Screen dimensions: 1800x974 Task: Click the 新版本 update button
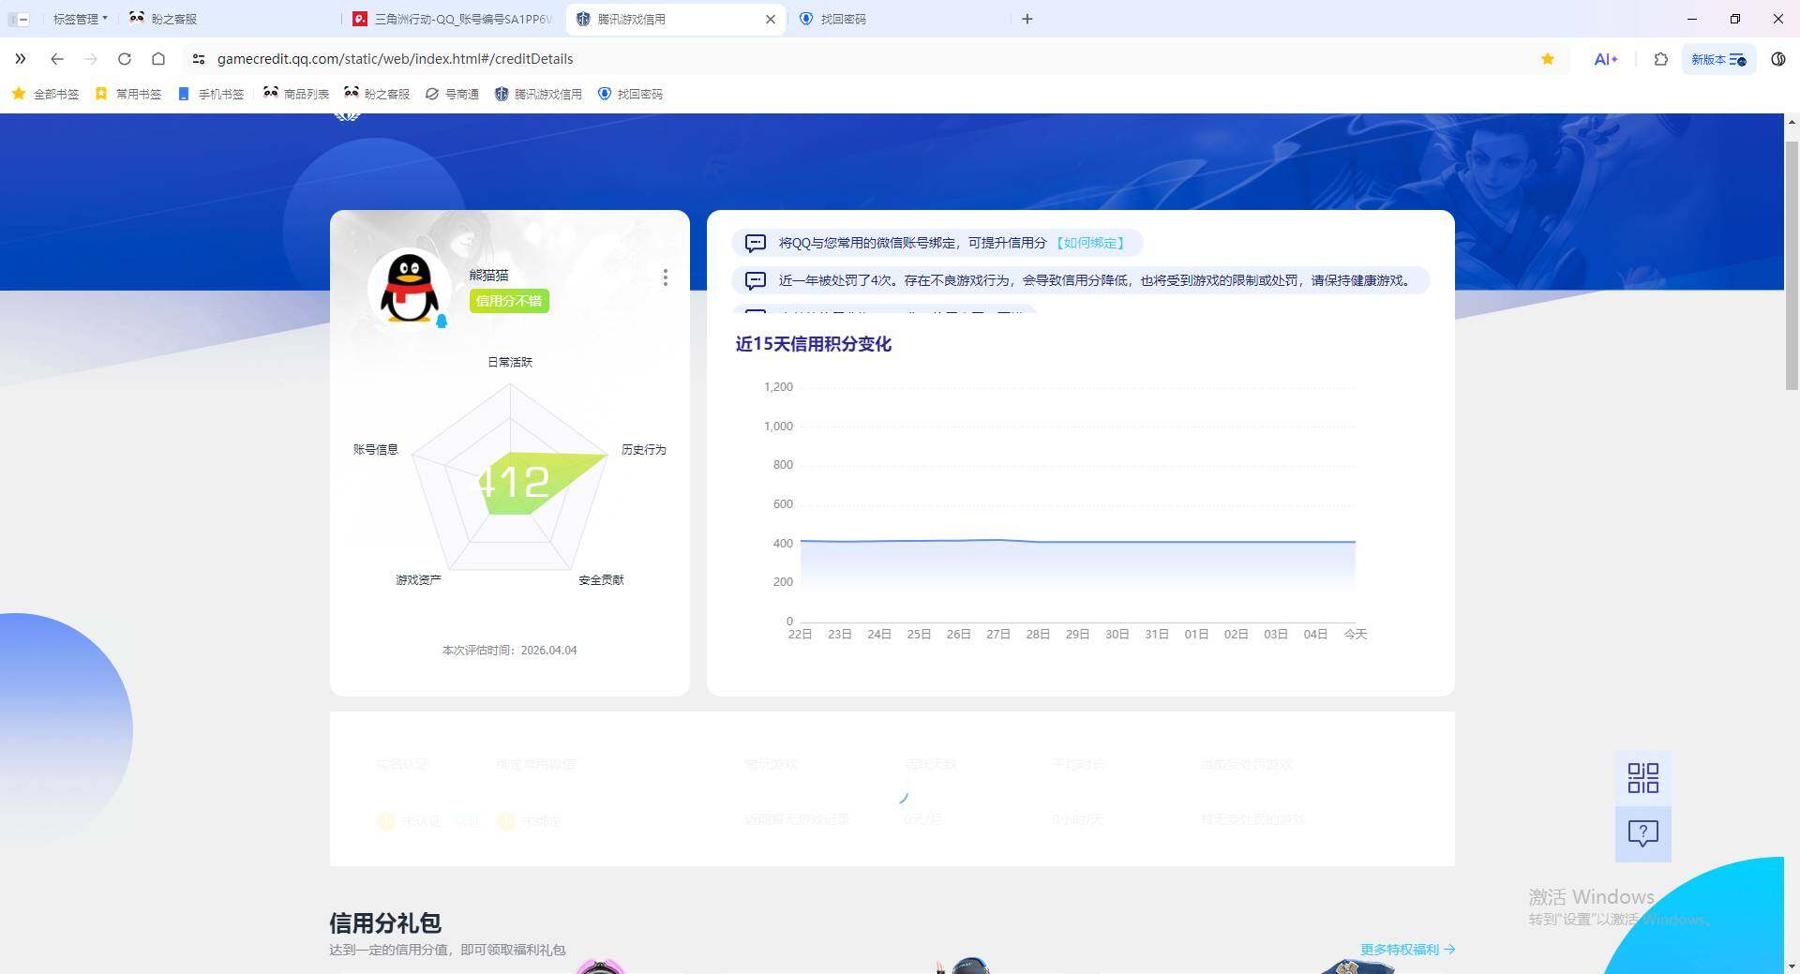click(1718, 59)
